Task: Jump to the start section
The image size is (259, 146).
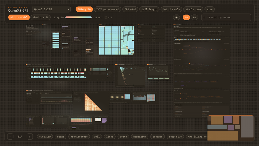Action: [61, 137]
